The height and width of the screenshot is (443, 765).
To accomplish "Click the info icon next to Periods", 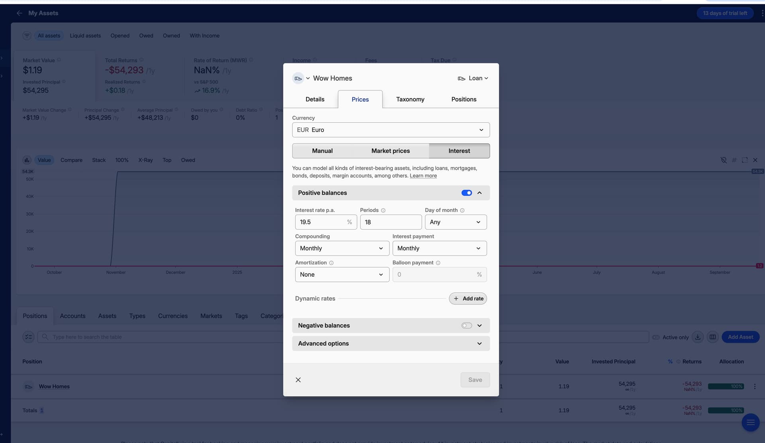I will tap(383, 210).
